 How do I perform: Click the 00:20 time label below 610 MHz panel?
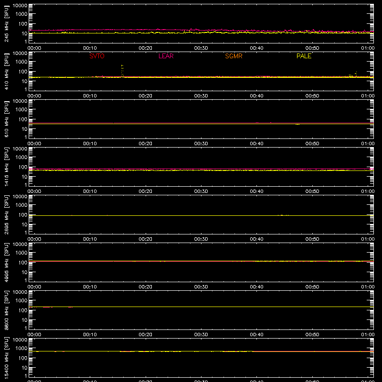(x=146, y=144)
